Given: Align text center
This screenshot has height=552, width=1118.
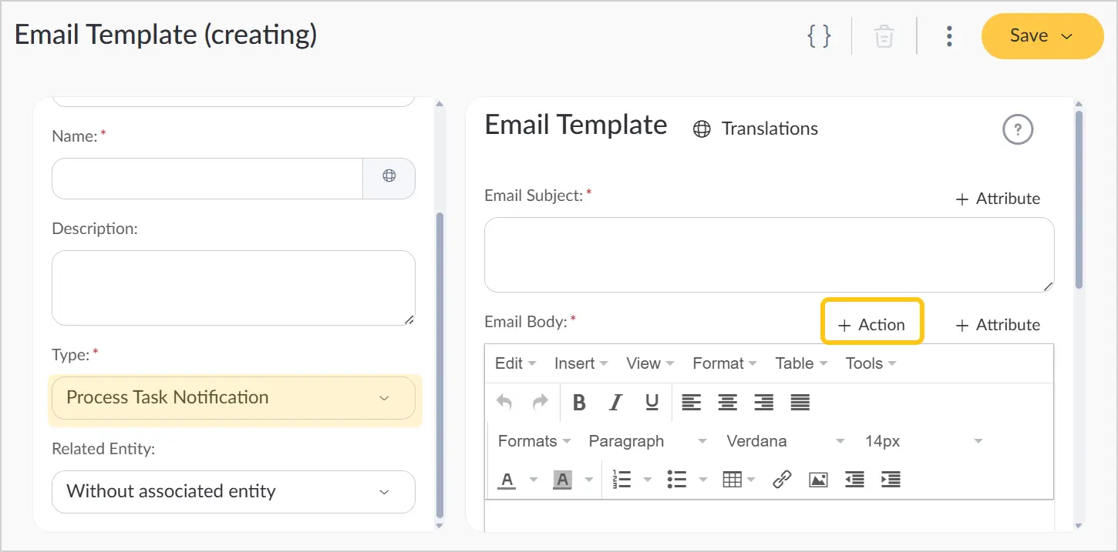Looking at the screenshot, I should coord(728,402).
